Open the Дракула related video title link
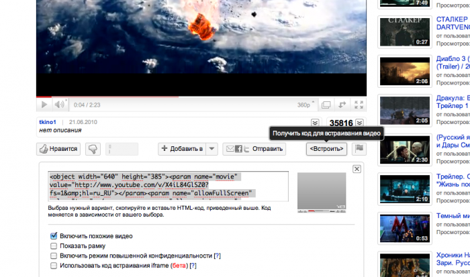This screenshot has width=470, height=277. tap(453, 102)
